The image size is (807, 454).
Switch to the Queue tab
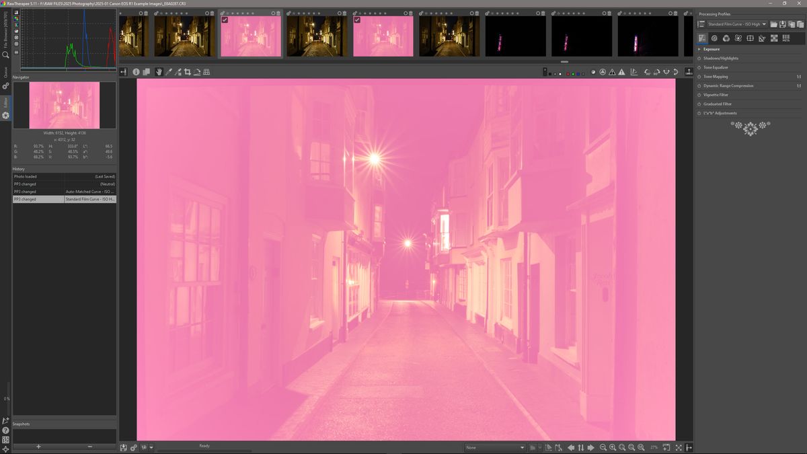click(5, 71)
